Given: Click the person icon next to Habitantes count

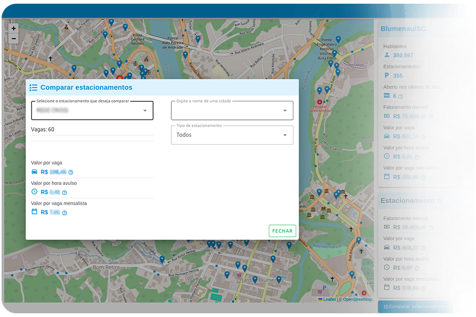Looking at the screenshot, I should 388,55.
